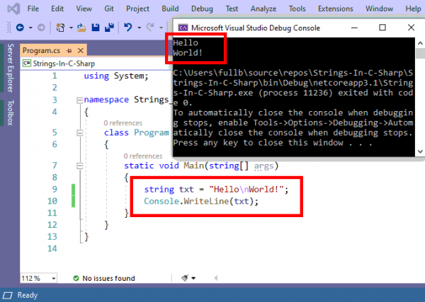Viewport: 425px width, 302px height.
Task: Click the Save floppy disk icon
Action: [x=96, y=28]
